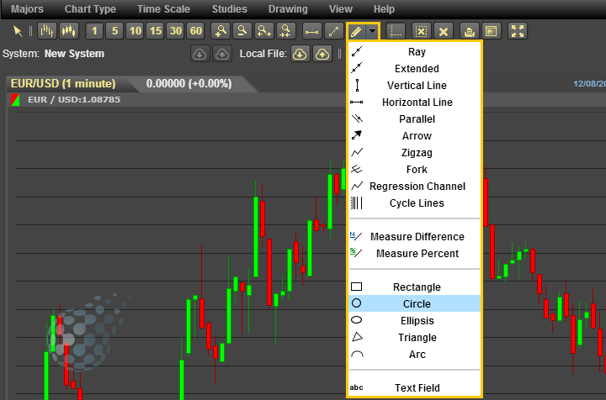Collapse the drawing tools dropdown arrow
The height and width of the screenshot is (400, 606).
[x=372, y=31]
